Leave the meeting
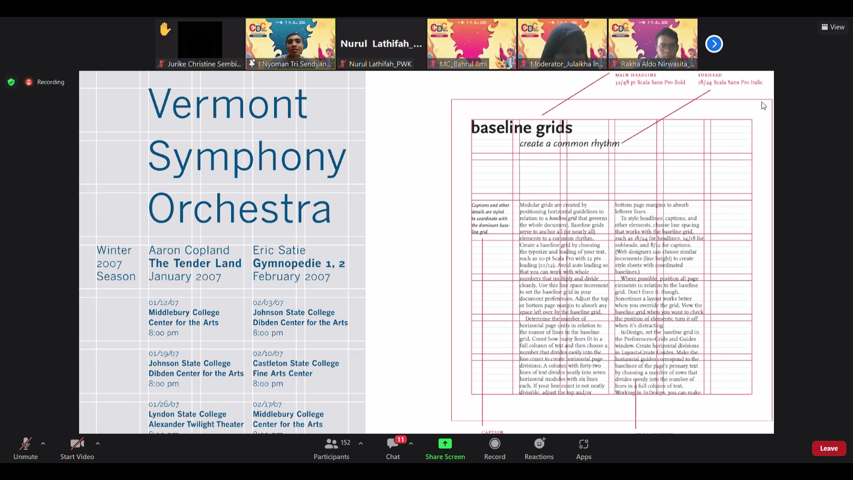 (829, 448)
